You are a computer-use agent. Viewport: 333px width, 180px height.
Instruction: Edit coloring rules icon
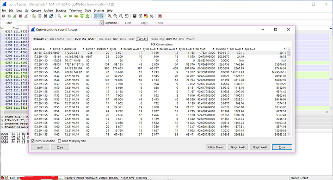[x=146, y=16]
